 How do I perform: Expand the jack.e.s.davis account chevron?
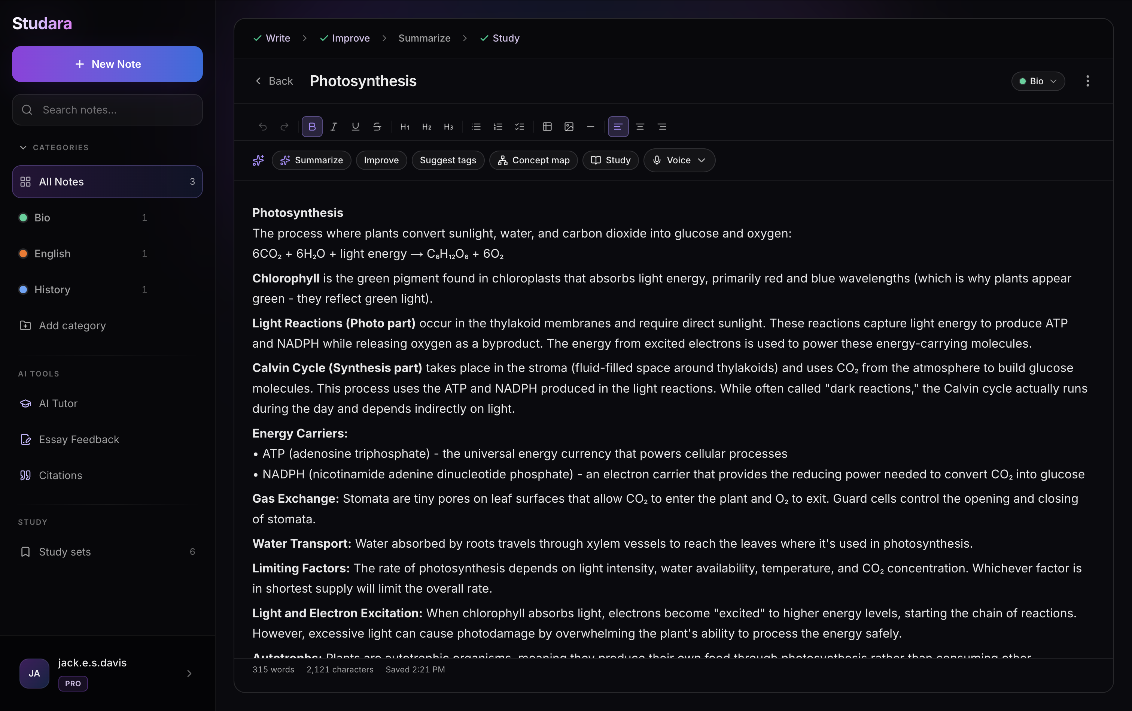pyautogui.click(x=189, y=674)
